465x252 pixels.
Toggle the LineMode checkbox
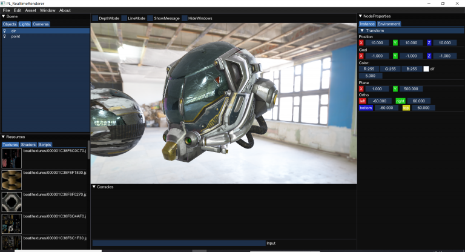click(124, 18)
